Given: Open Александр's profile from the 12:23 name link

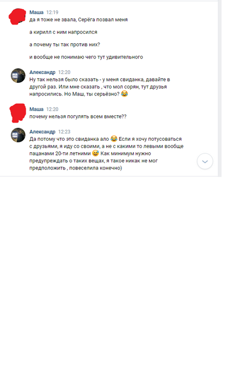Looking at the screenshot, I should pyautogui.click(x=42, y=132).
